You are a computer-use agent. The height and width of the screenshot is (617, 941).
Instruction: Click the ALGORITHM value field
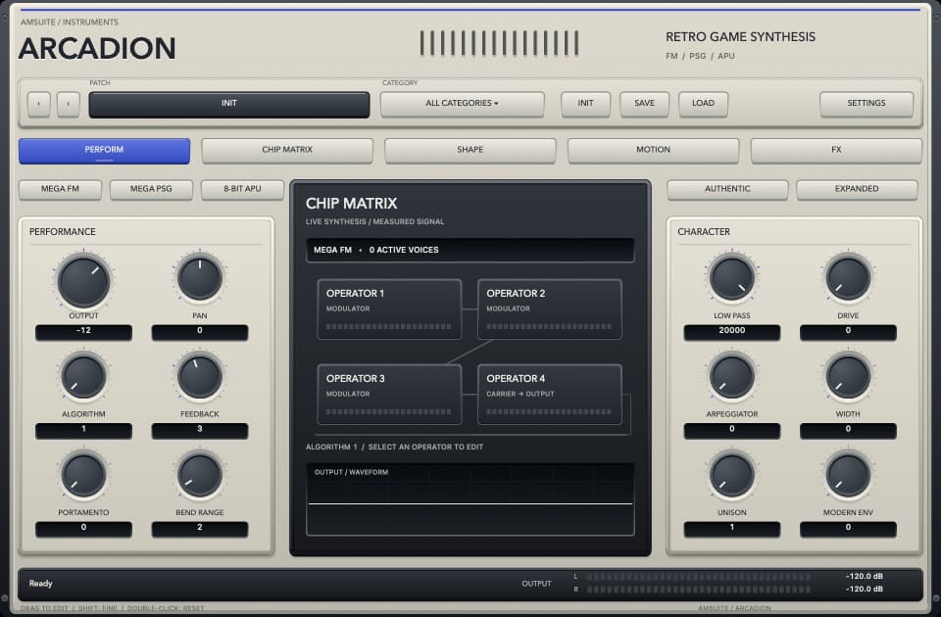click(84, 430)
